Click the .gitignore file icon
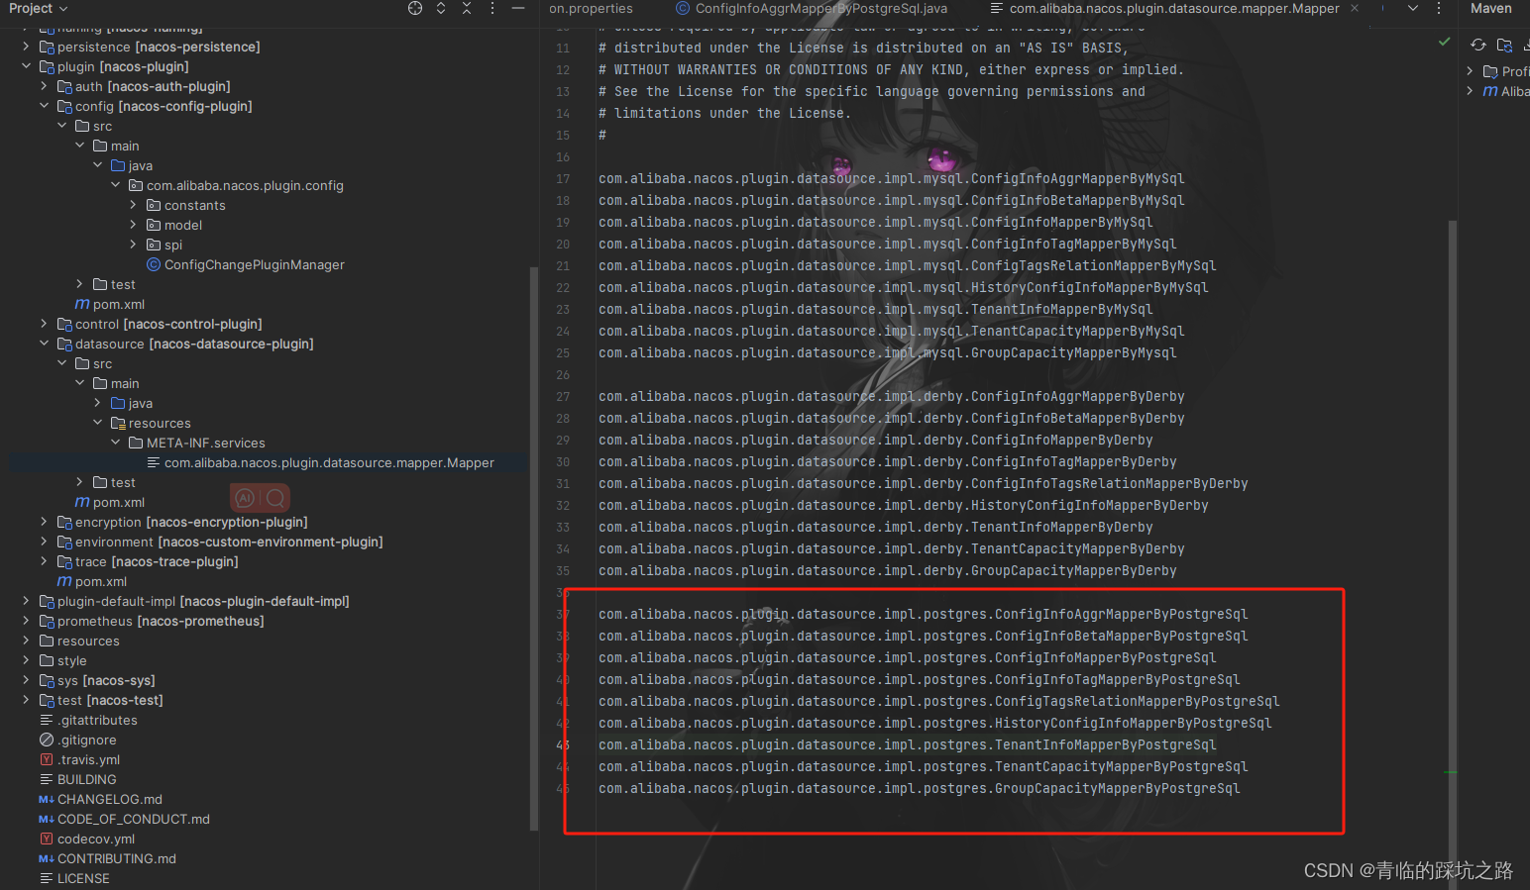This screenshot has width=1530, height=890. point(47,740)
